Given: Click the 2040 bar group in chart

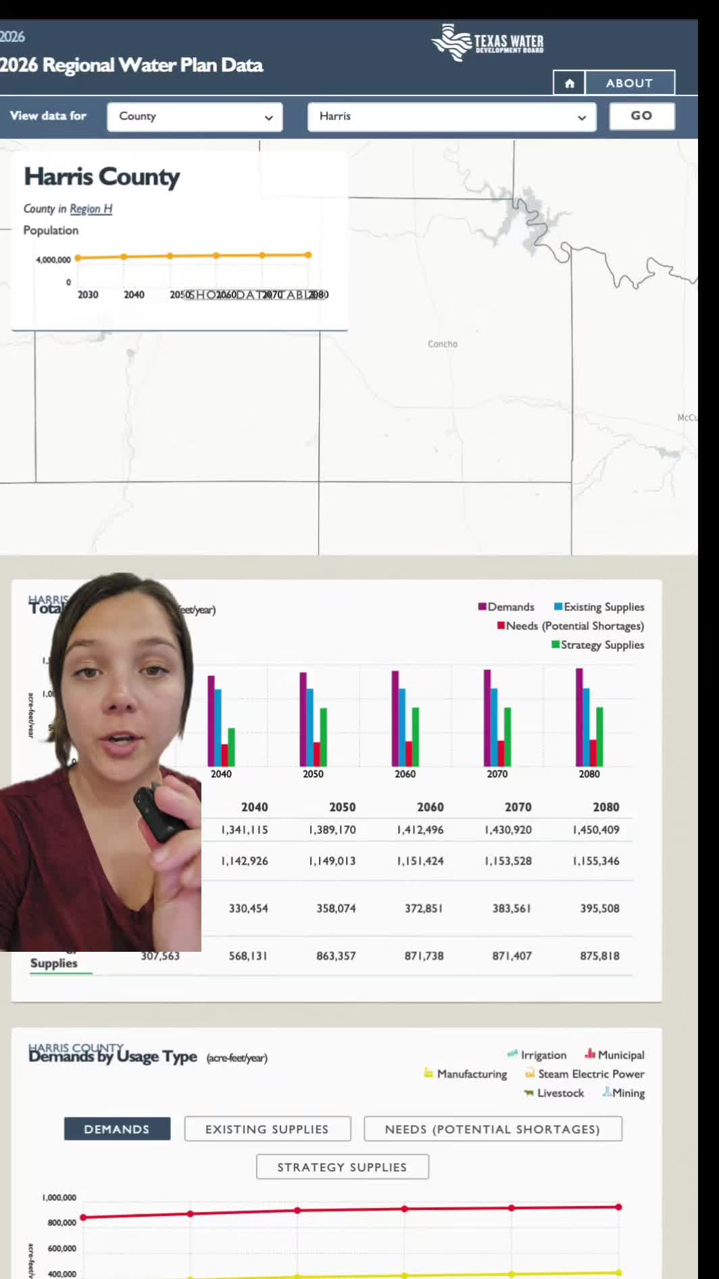Looking at the screenshot, I should (221, 721).
